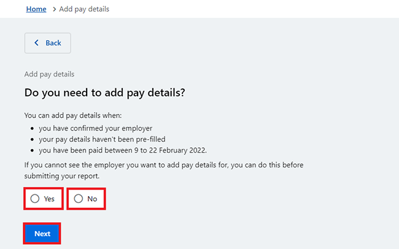Screen dimensions: 399x249
Task: Click the left chevron icon in Back button
Action: pyautogui.click(x=37, y=43)
